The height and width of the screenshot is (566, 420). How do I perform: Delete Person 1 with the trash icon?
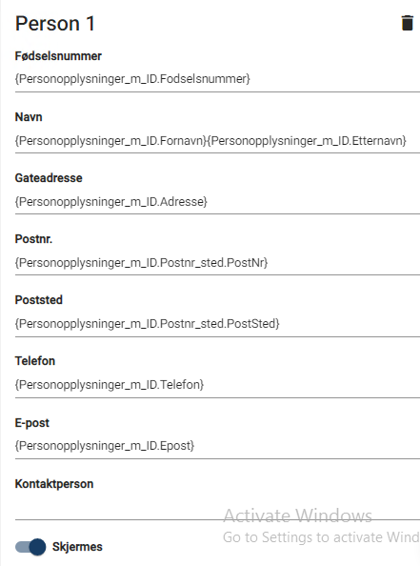[408, 23]
